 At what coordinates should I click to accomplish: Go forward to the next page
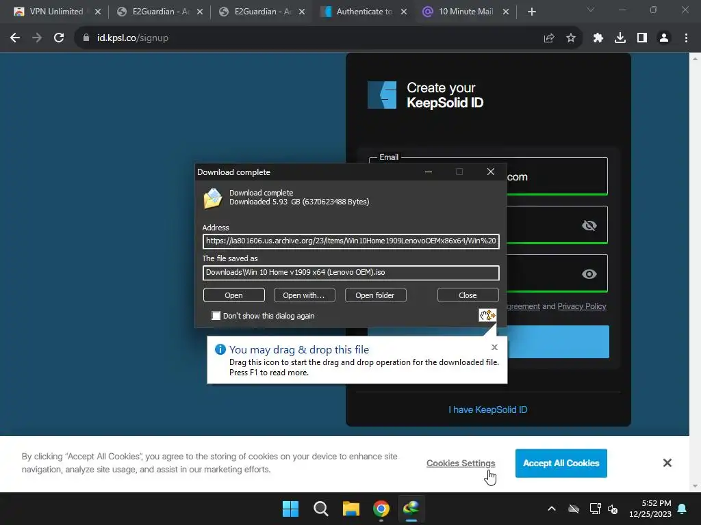(37, 38)
